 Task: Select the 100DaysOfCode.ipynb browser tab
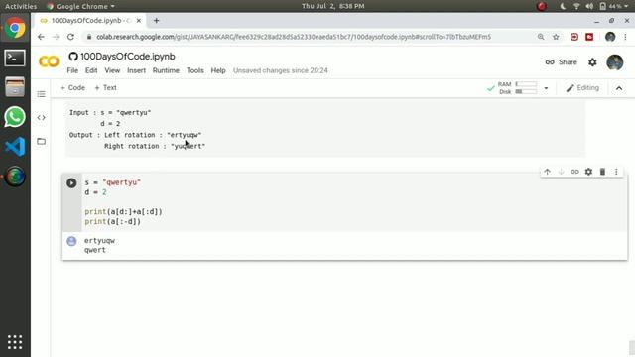(90, 20)
